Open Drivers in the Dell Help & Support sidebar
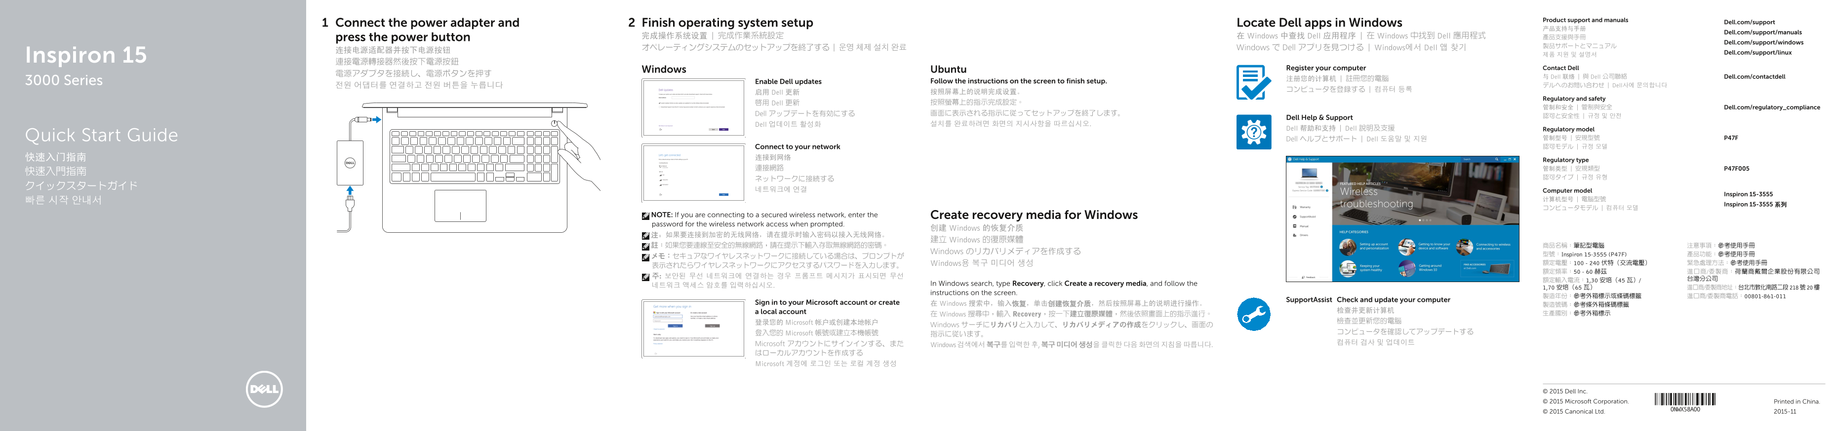 1301,235
